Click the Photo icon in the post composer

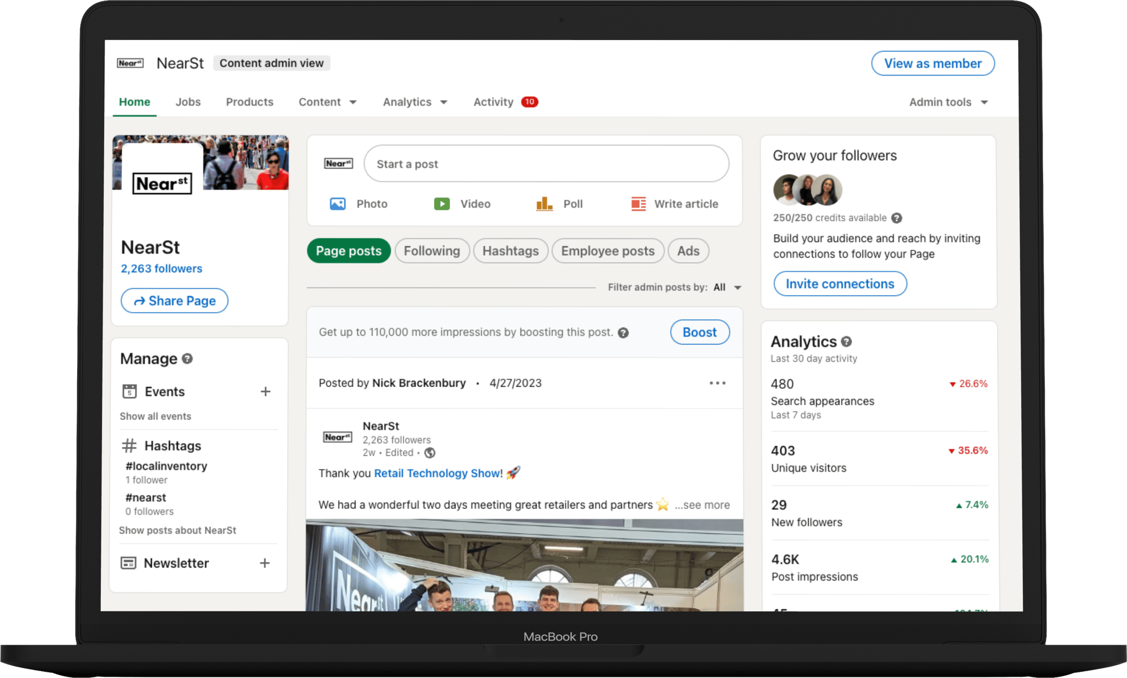[338, 204]
